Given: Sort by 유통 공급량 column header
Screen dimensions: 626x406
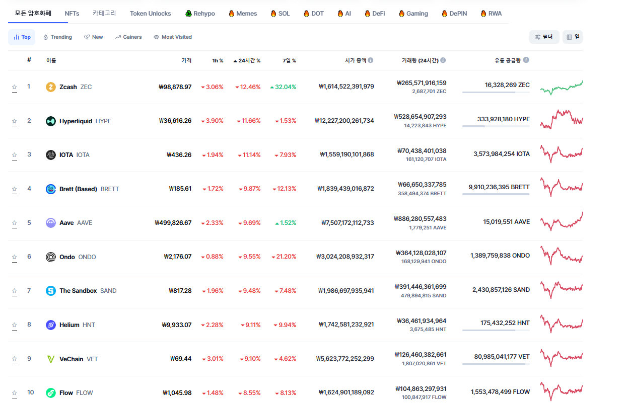Looking at the screenshot, I should pyautogui.click(x=508, y=60).
